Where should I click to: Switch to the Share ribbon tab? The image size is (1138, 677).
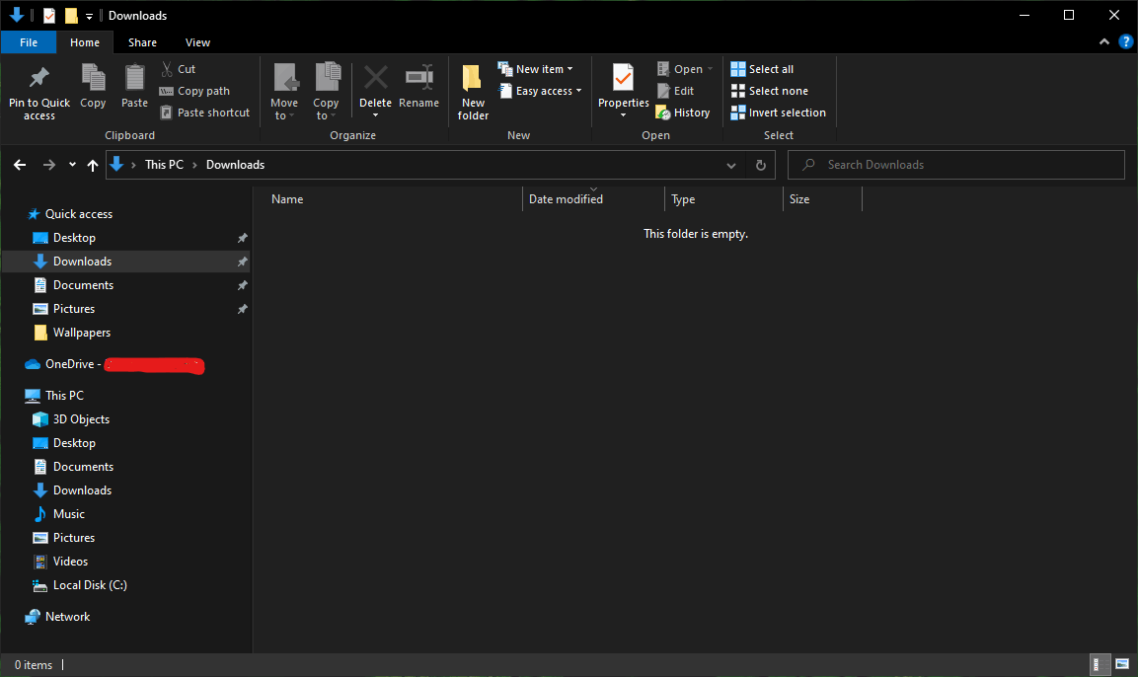click(142, 42)
